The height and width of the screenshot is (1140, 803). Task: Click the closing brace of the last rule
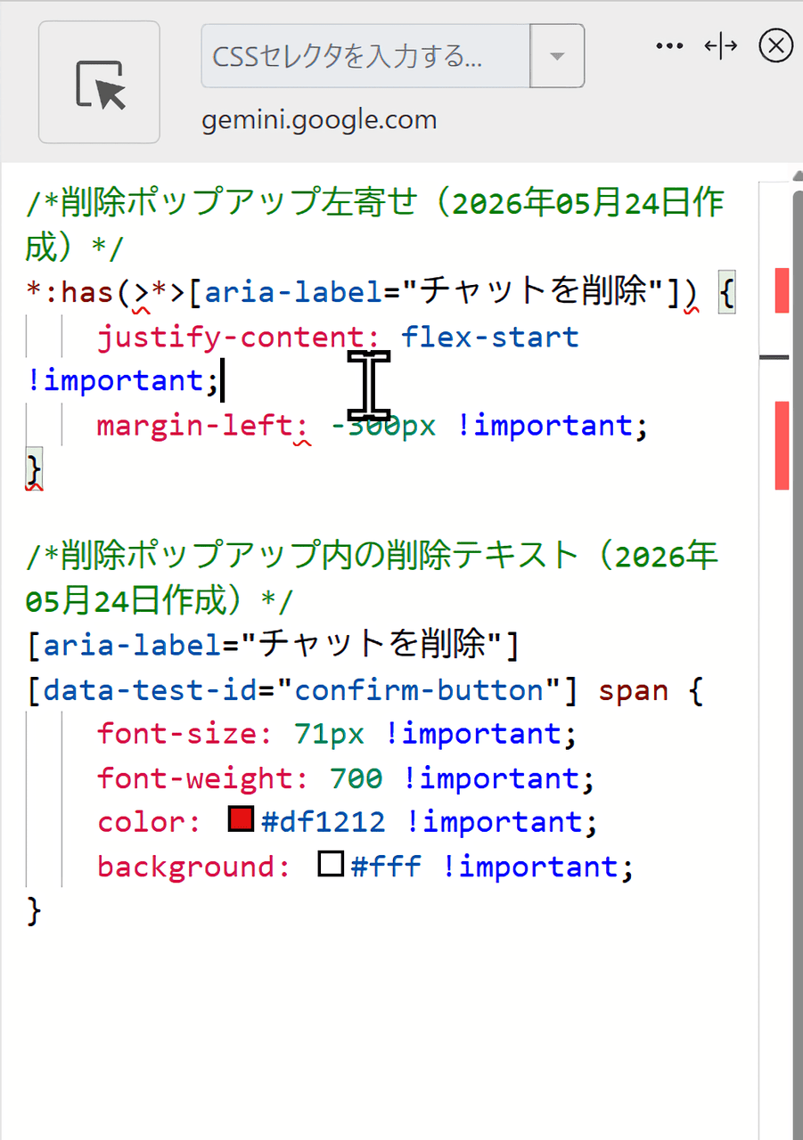[34, 910]
